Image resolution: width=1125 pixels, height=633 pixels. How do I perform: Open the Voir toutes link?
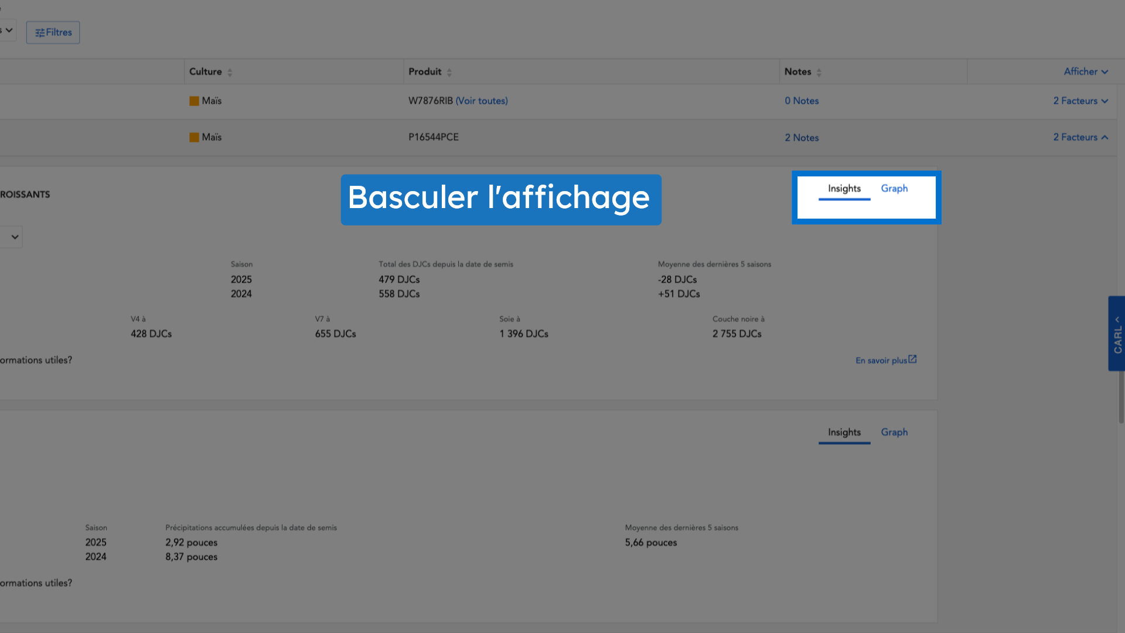[482, 101]
